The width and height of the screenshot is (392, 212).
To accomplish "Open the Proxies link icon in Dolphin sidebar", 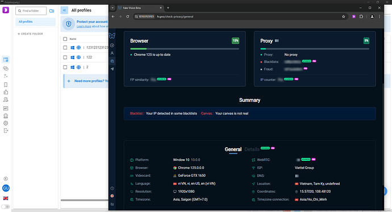I will point(6,69).
